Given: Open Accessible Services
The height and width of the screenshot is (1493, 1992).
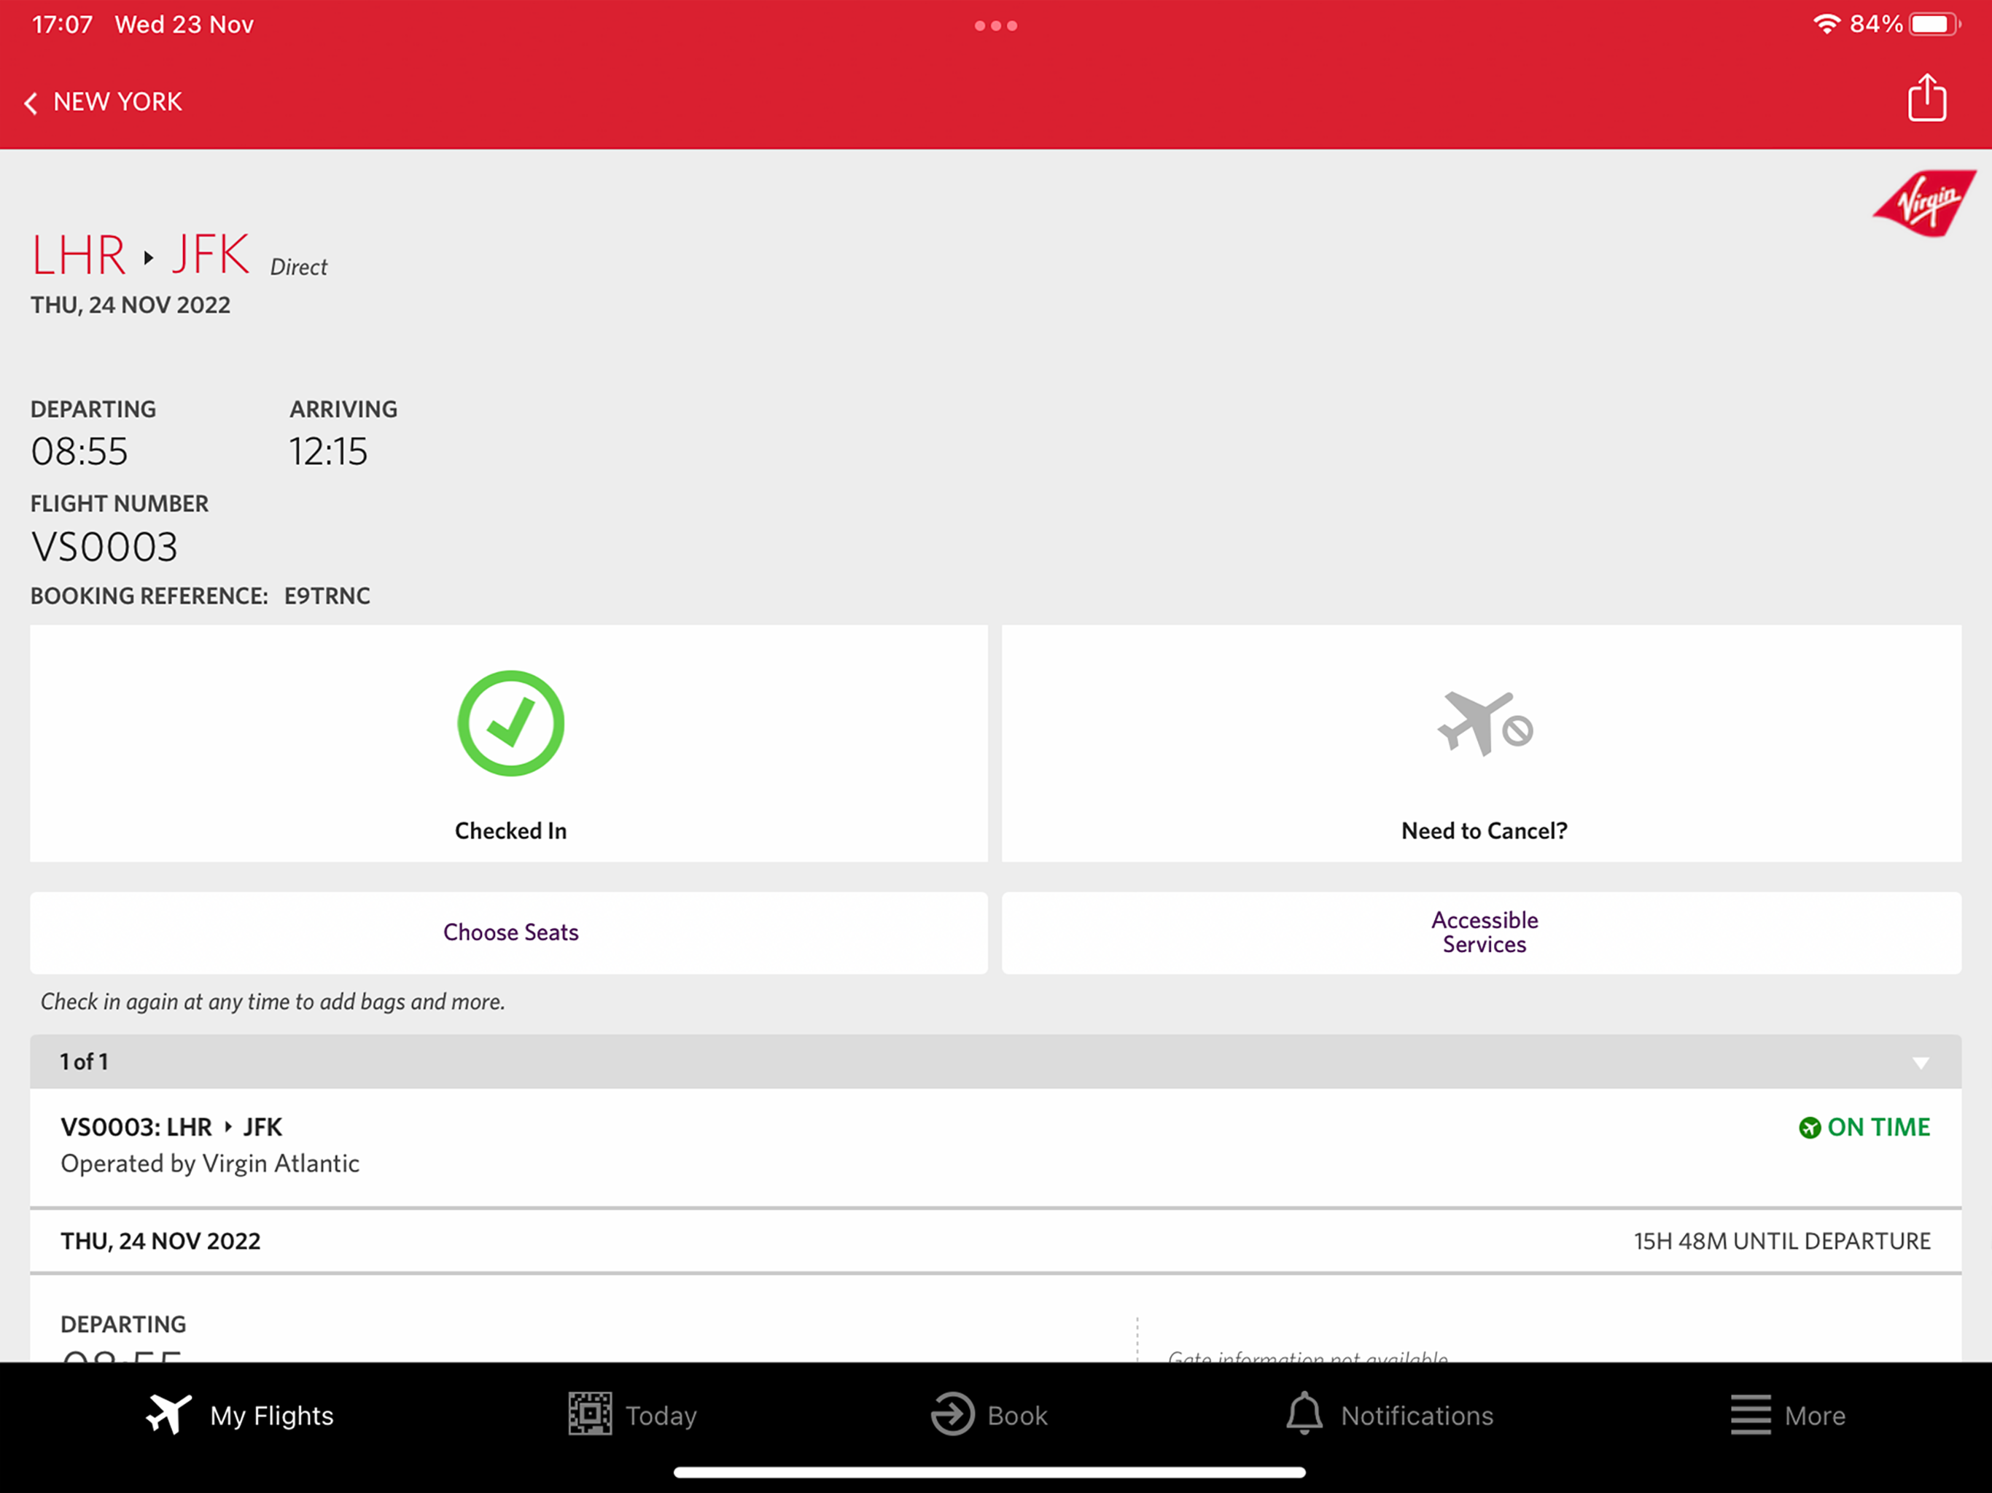Looking at the screenshot, I should point(1482,932).
